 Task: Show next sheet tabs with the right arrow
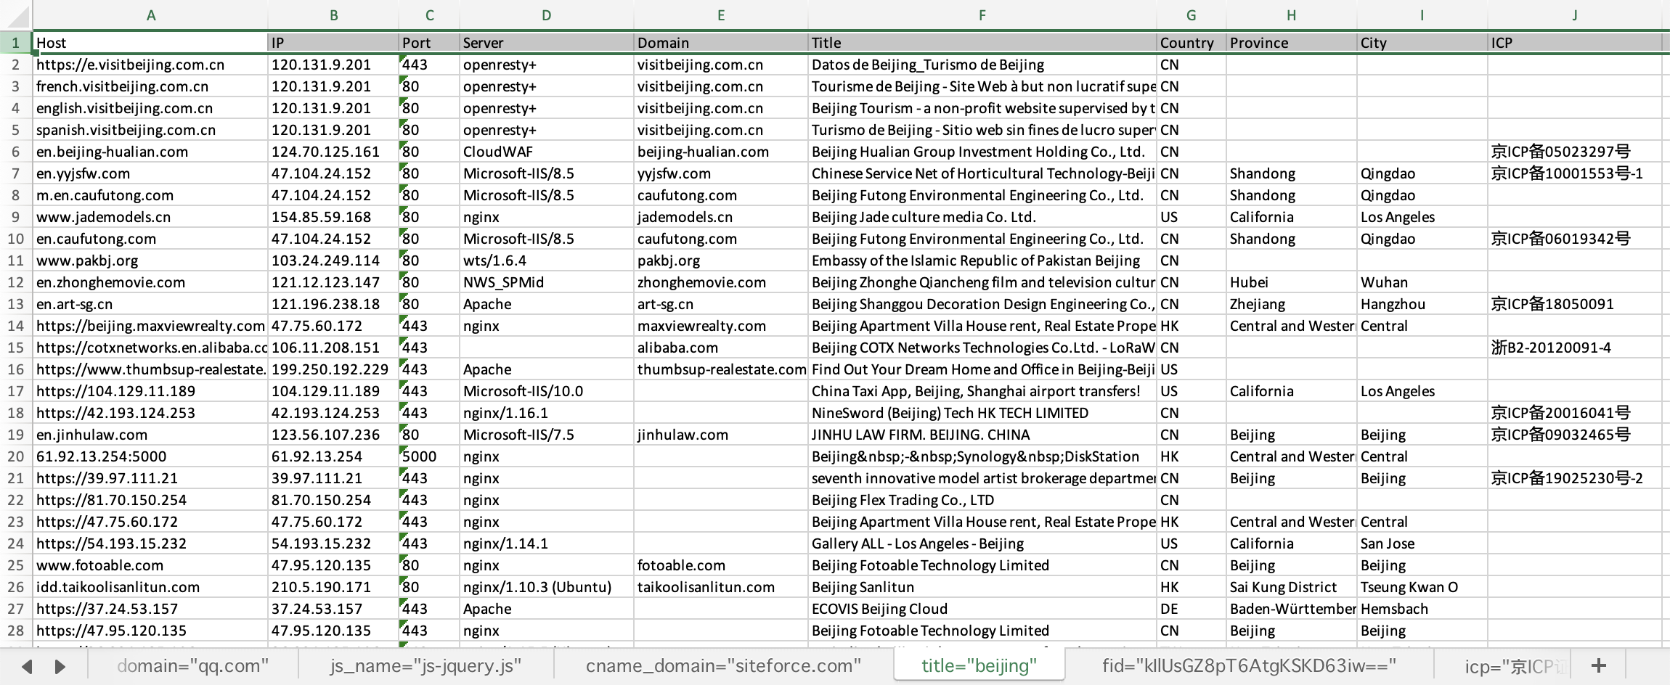click(60, 666)
